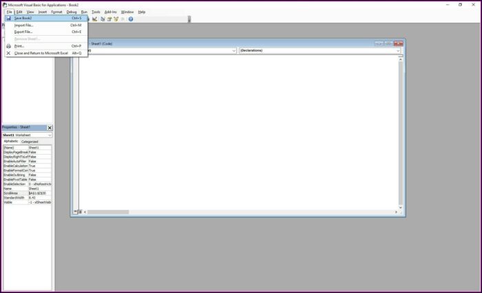Click the greyed Toolbox toolbar icon
Image resolution: width=482 pixels, height=293 pixels.
point(123,19)
